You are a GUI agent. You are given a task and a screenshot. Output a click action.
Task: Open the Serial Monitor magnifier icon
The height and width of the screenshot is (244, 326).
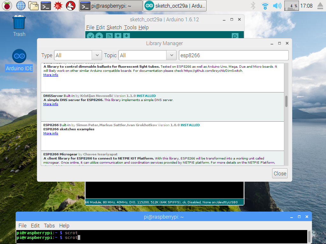coord(235,36)
